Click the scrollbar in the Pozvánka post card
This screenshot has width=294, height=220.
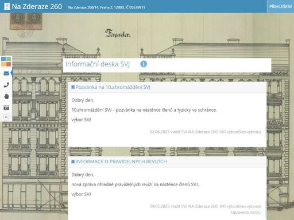(x=265, y=131)
